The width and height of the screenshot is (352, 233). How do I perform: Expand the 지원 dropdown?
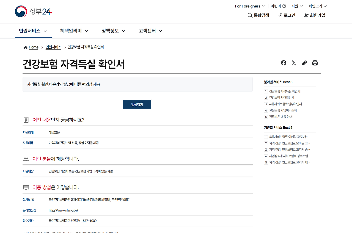coord(297,6)
